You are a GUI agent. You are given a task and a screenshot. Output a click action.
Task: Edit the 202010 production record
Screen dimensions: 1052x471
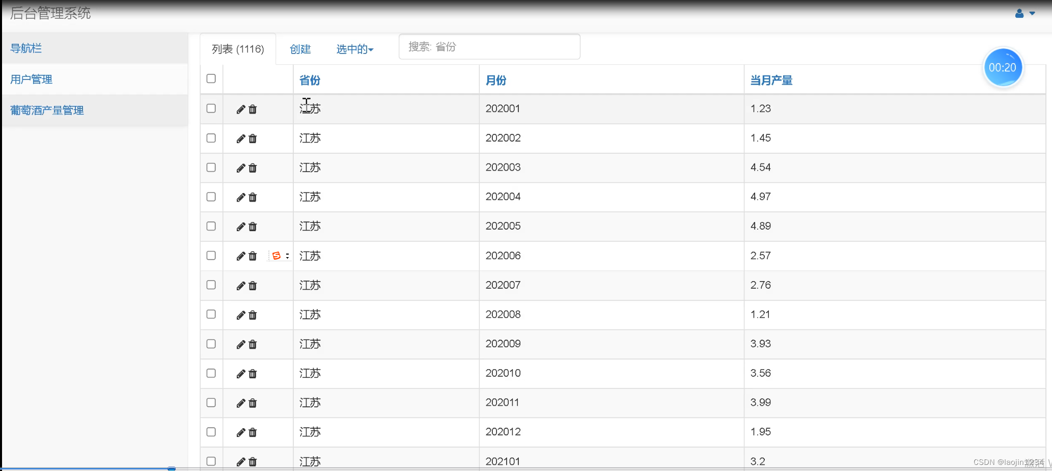point(240,374)
